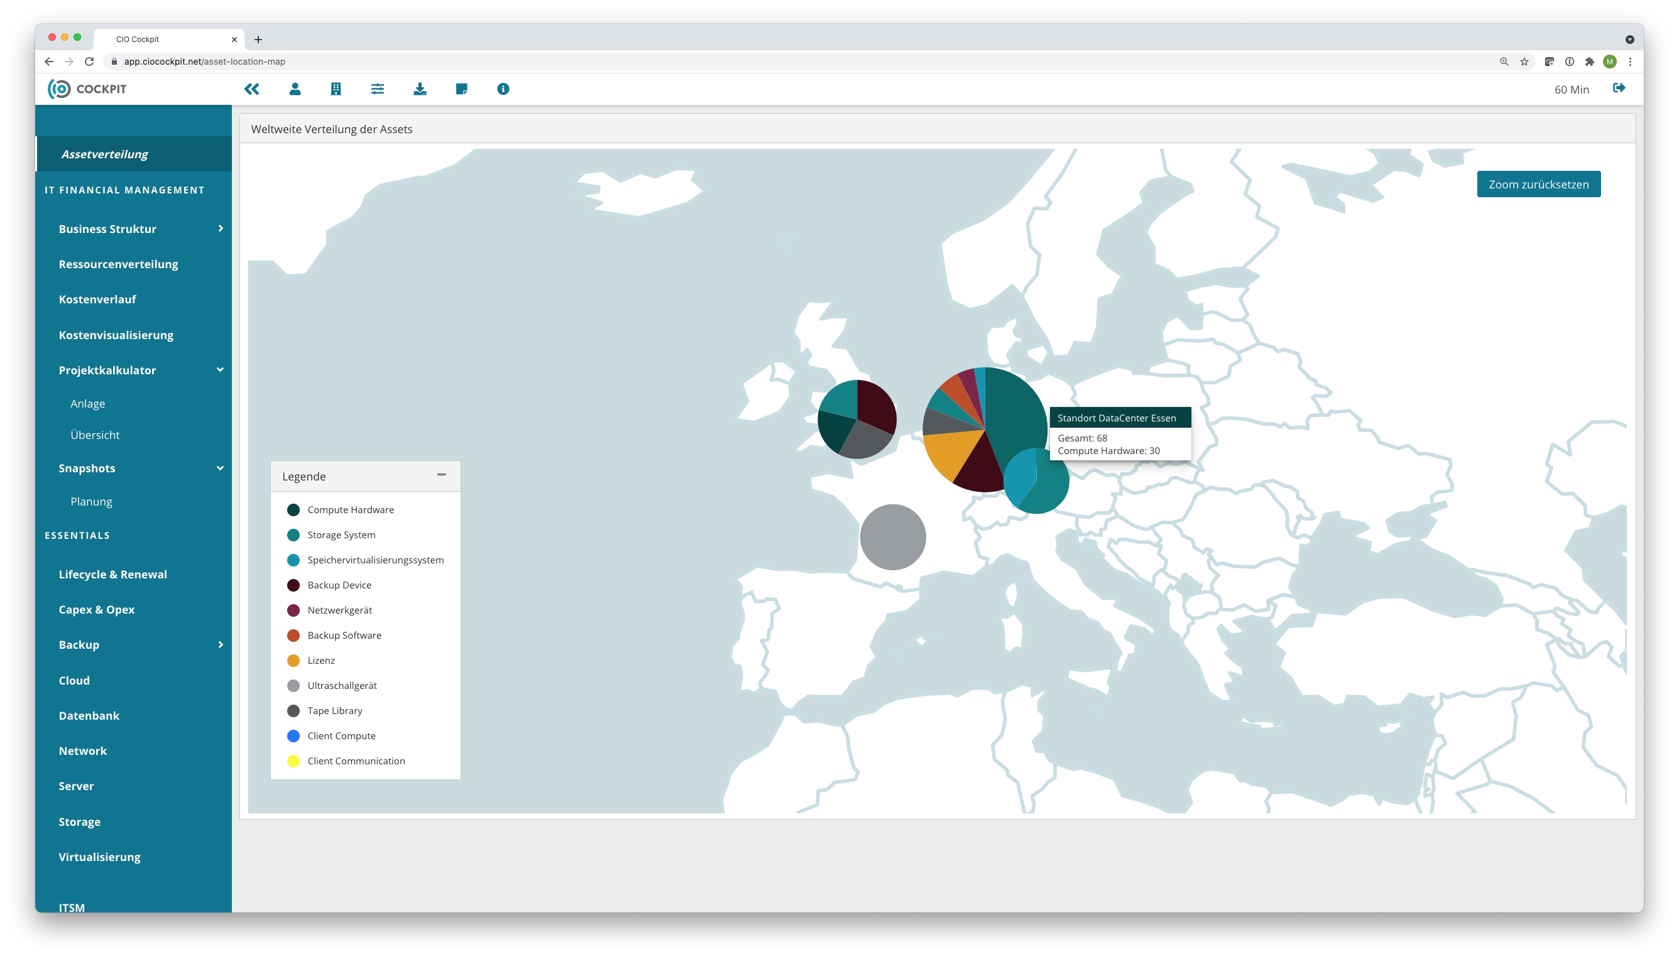
Task: Click the info circle icon
Action: pyautogui.click(x=503, y=89)
